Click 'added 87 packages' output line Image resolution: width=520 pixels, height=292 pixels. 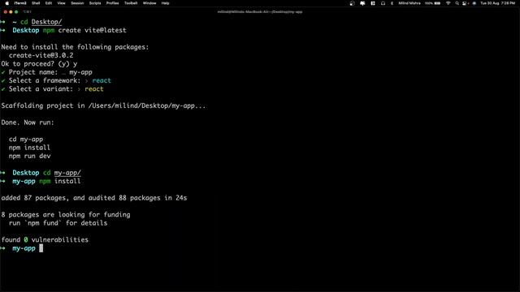pyautogui.click(x=94, y=198)
